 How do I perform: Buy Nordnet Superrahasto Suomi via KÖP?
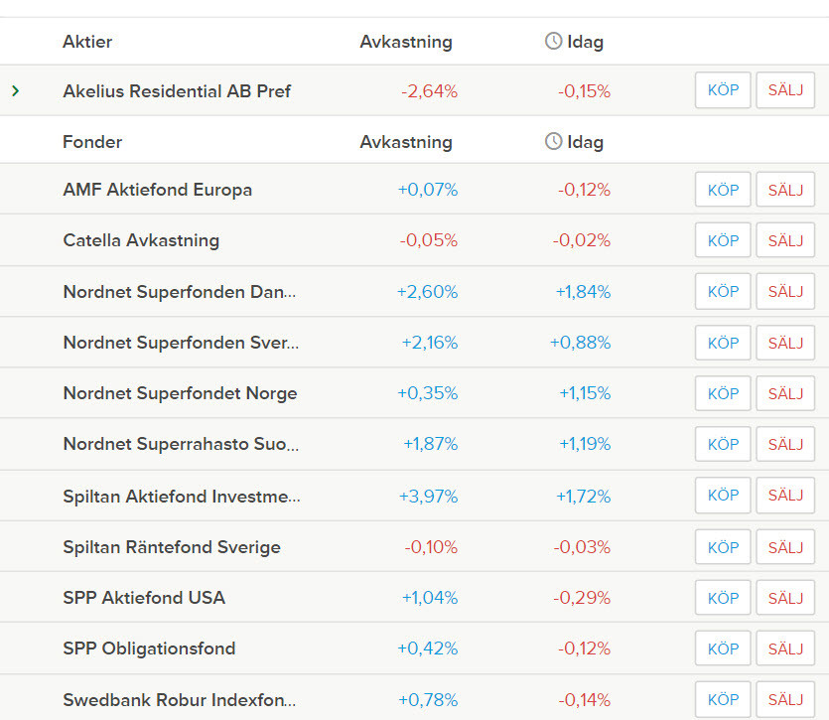pos(723,444)
